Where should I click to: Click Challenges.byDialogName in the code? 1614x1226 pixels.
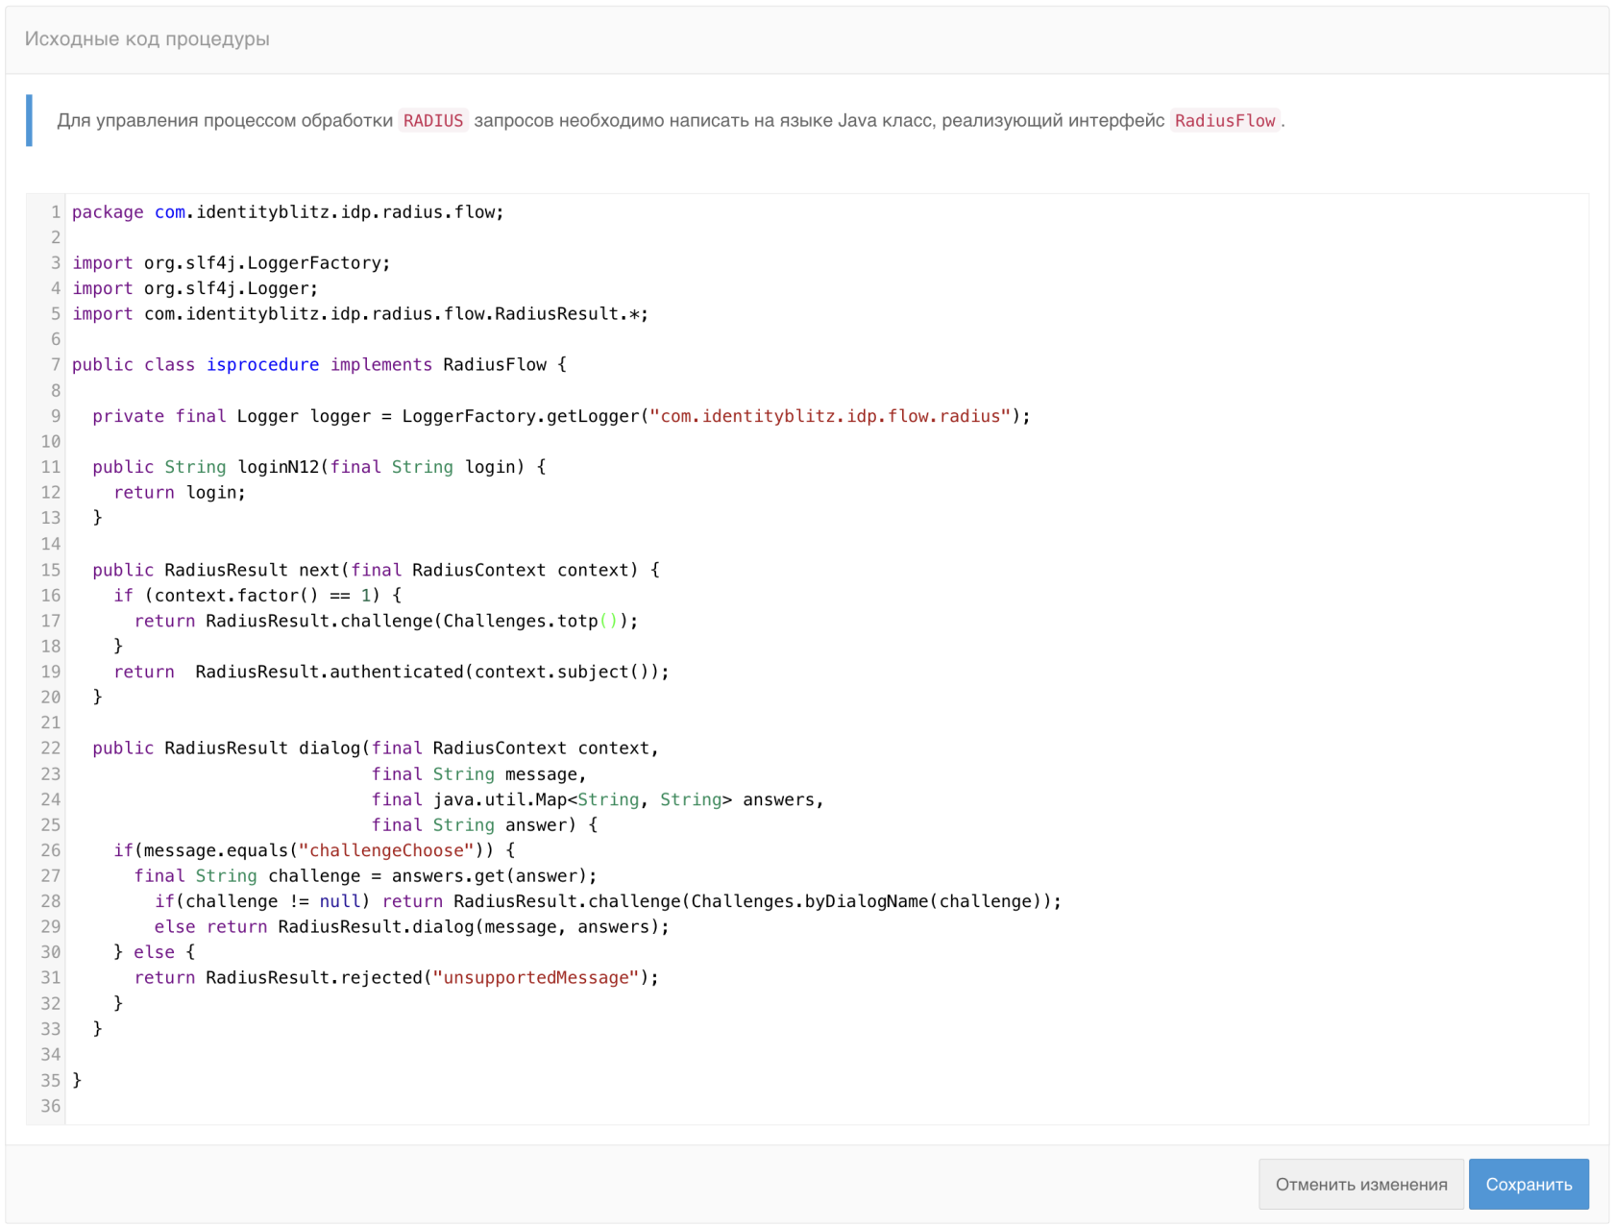810,901
